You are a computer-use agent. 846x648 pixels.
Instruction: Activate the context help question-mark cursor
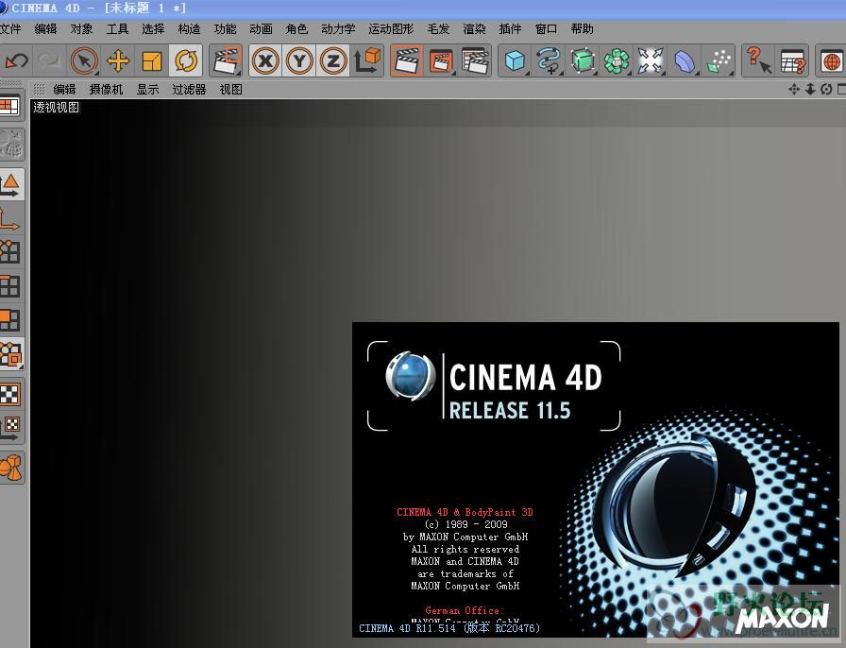tap(758, 60)
